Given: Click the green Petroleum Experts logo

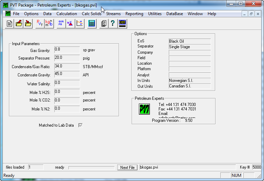Looking at the screenshot, I should pos(144,109).
